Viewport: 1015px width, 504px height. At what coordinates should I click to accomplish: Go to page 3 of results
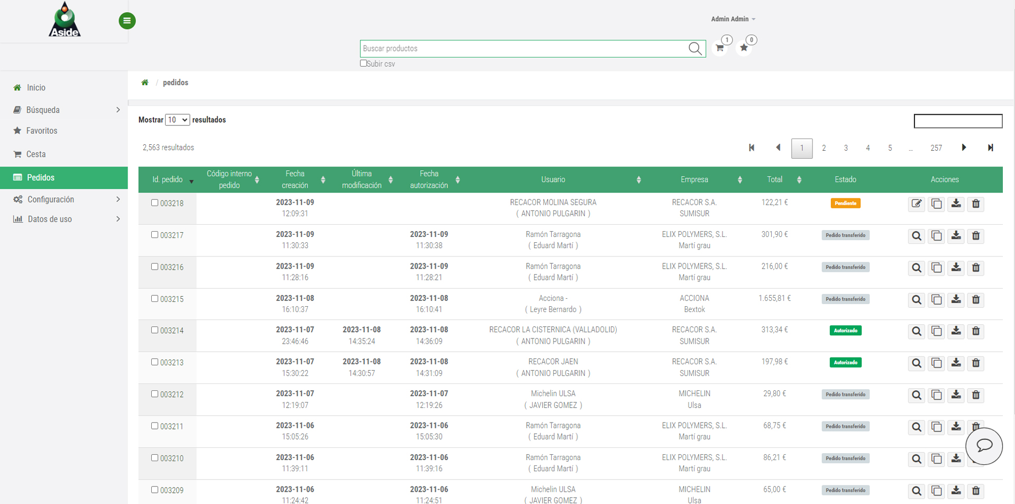(846, 148)
